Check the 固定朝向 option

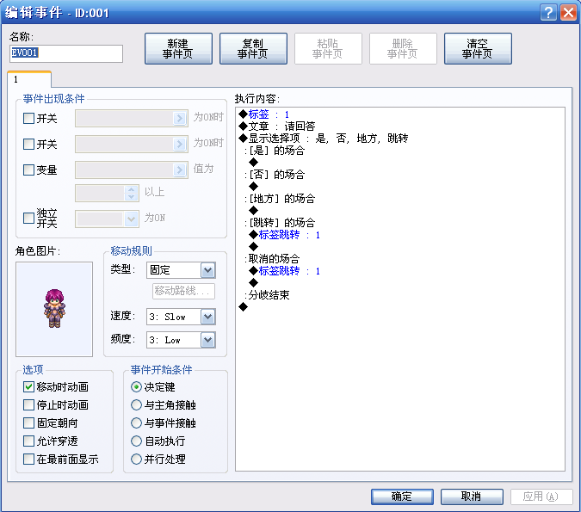point(28,423)
